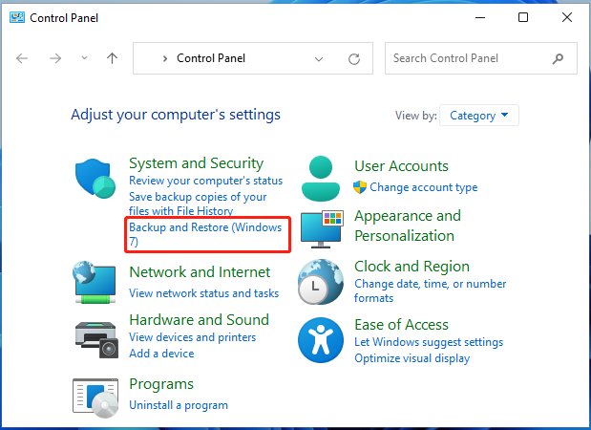Open Appearance and Personalization category

click(408, 226)
